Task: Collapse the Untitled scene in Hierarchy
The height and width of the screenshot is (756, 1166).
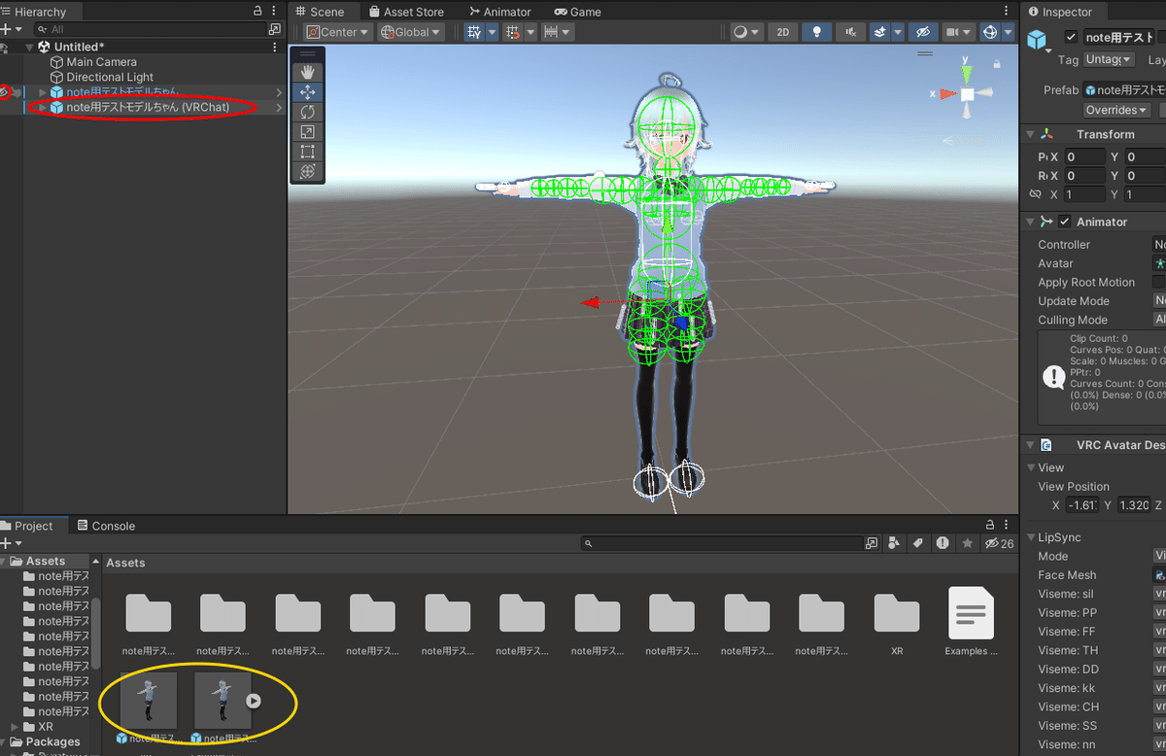Action: [29, 47]
